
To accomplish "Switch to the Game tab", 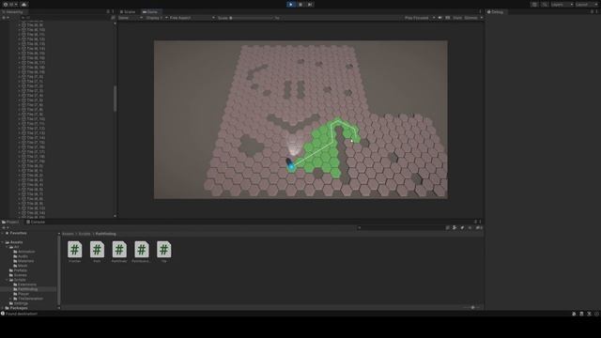I will tap(150, 12).
